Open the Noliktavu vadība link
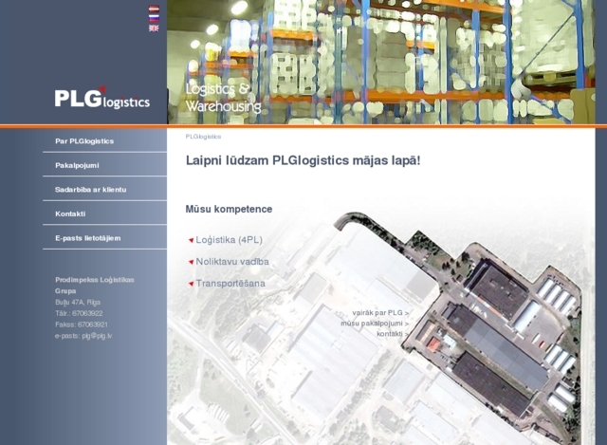Viewport: 607px width, 445px height. coord(232,262)
